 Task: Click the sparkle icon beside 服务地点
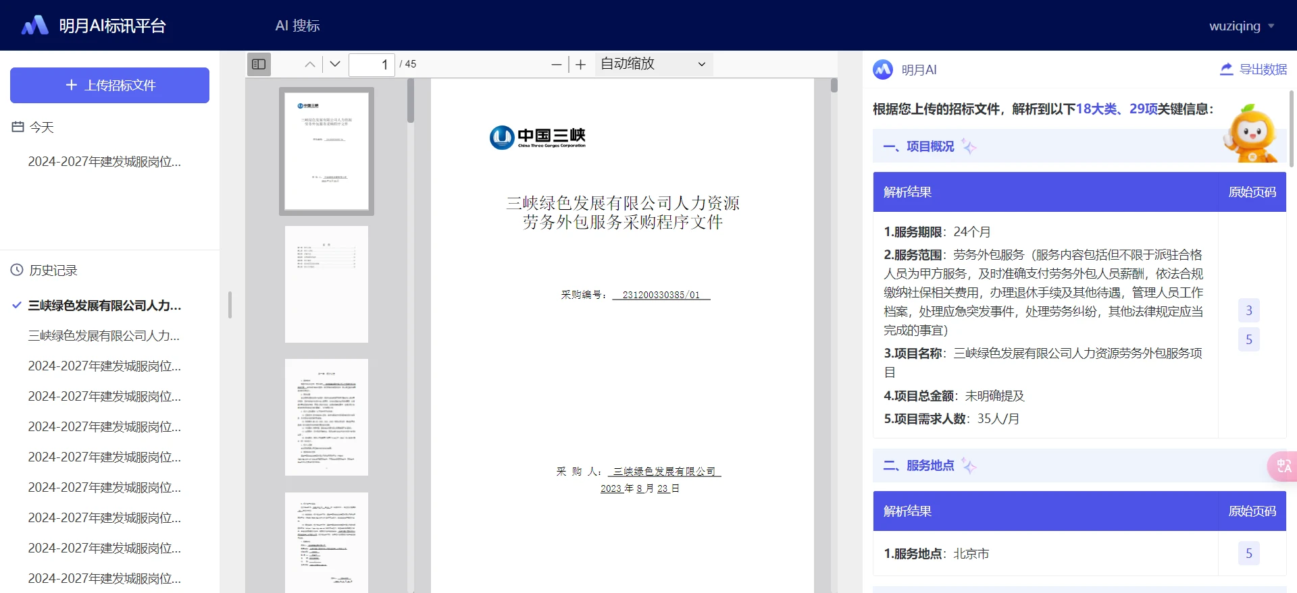(x=969, y=465)
